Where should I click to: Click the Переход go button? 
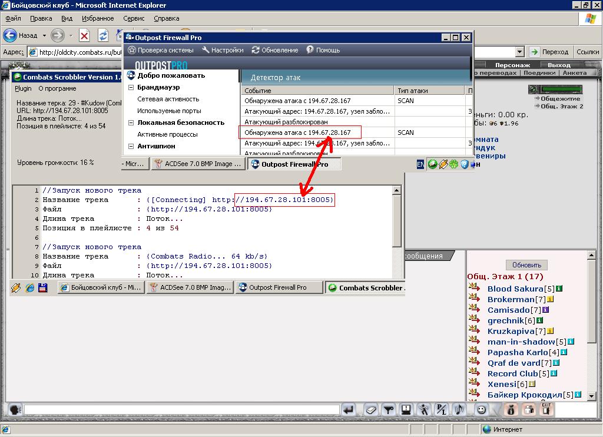[549, 52]
